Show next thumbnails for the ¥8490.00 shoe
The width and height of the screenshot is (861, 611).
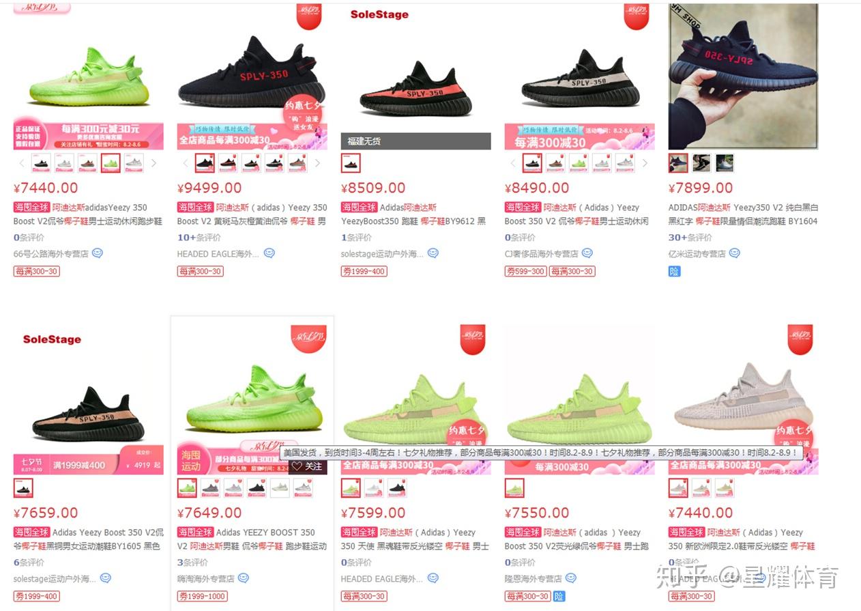click(645, 163)
